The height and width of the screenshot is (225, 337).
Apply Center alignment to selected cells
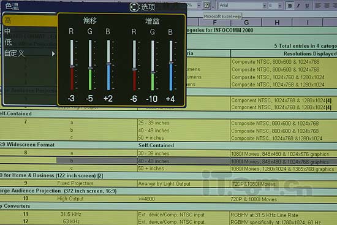pos(327,6)
